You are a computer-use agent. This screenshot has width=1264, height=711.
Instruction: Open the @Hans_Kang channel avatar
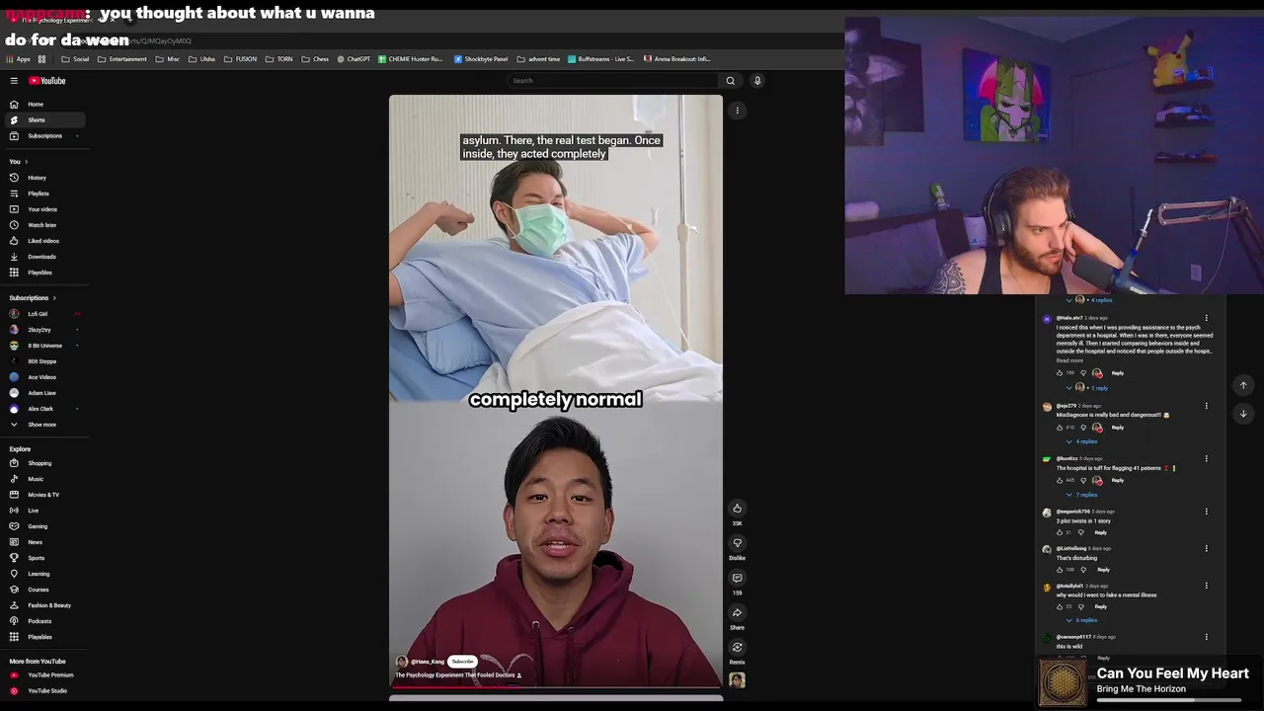(x=402, y=662)
